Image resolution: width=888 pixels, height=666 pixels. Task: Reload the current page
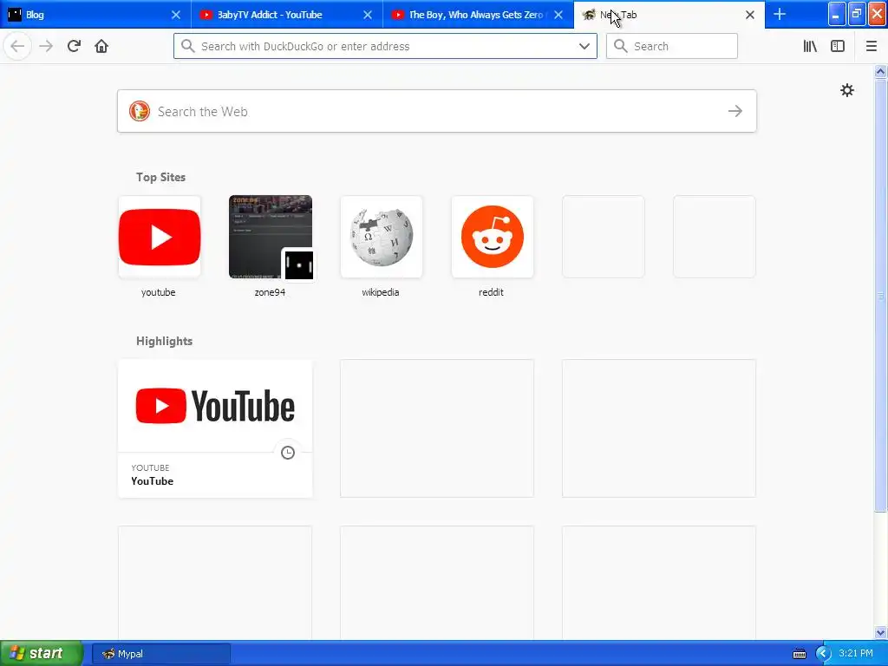click(x=75, y=46)
